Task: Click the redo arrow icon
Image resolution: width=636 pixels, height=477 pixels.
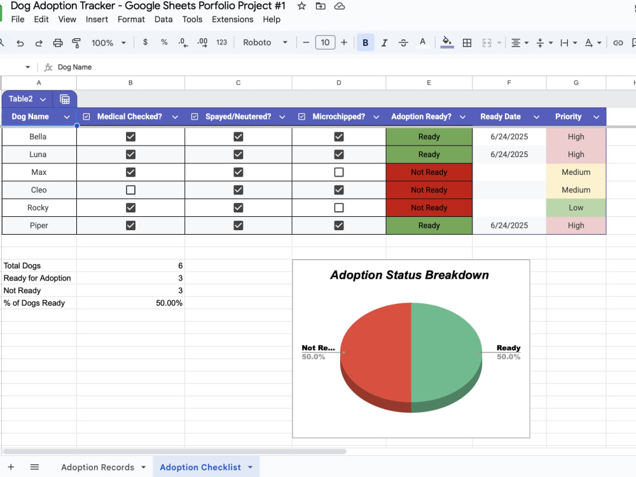Action: click(39, 43)
